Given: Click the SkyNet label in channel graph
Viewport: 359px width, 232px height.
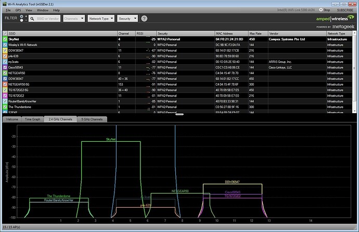Looking at the screenshot, I should pyautogui.click(x=111, y=139).
